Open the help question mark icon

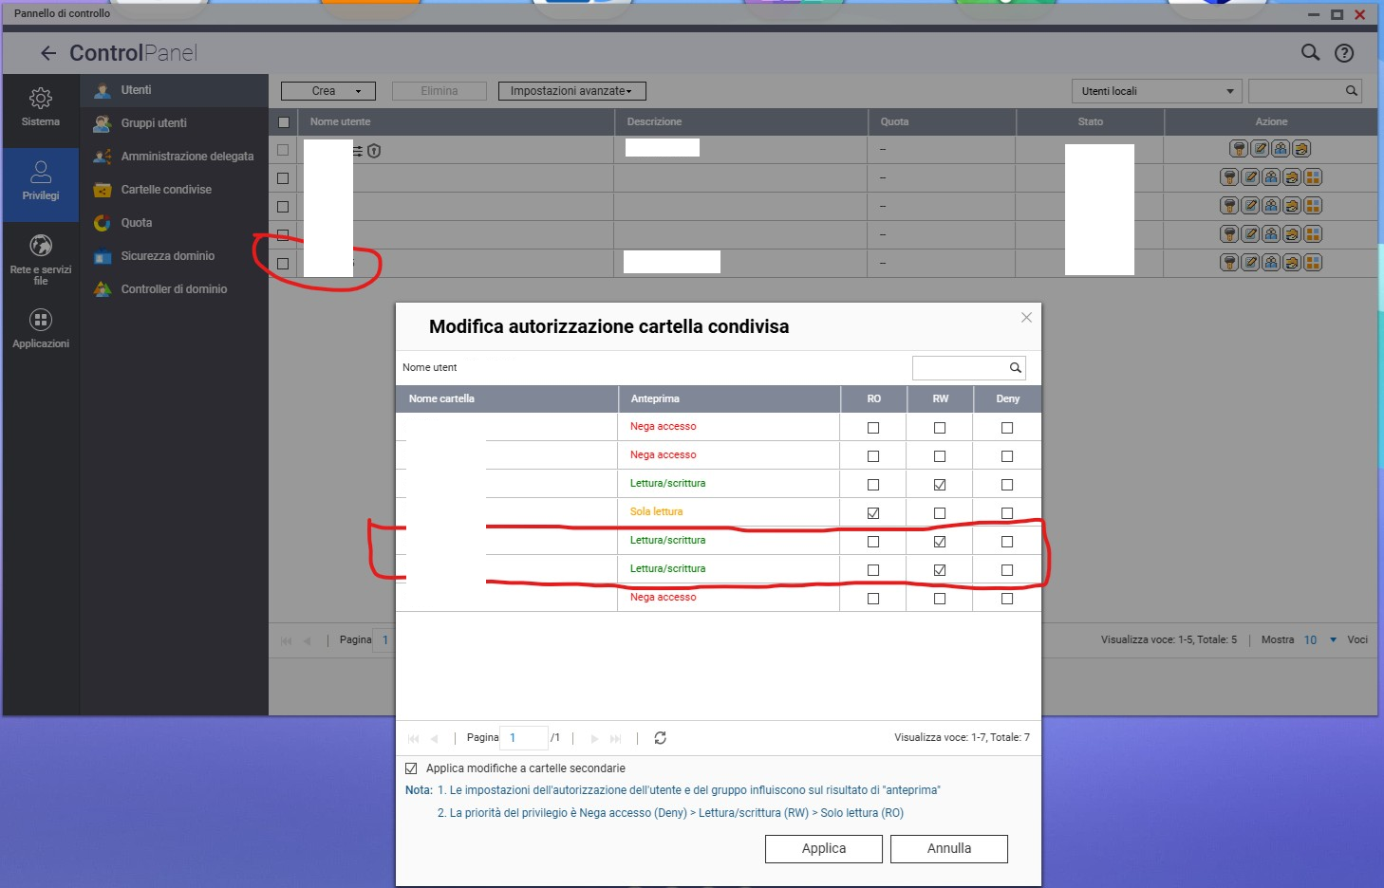click(1344, 53)
